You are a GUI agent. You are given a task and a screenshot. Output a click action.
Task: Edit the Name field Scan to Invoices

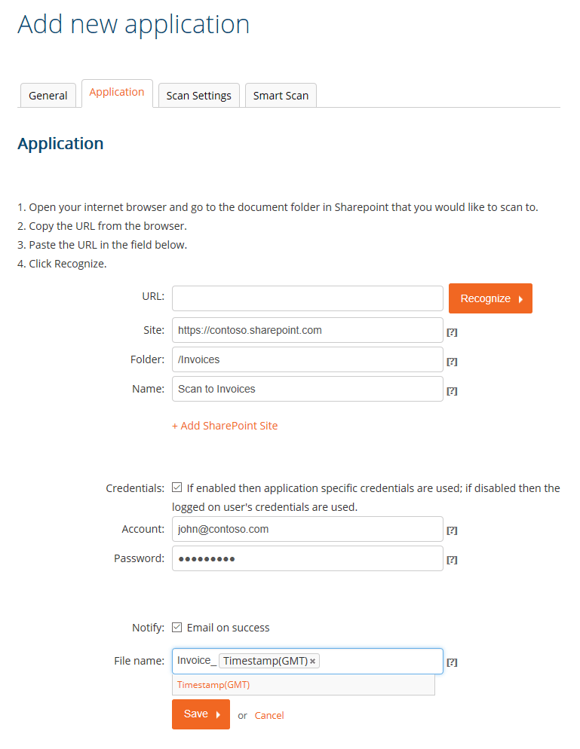tap(308, 389)
